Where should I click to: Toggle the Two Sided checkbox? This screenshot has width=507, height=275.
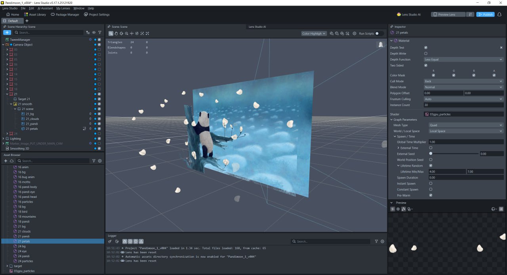click(x=426, y=65)
